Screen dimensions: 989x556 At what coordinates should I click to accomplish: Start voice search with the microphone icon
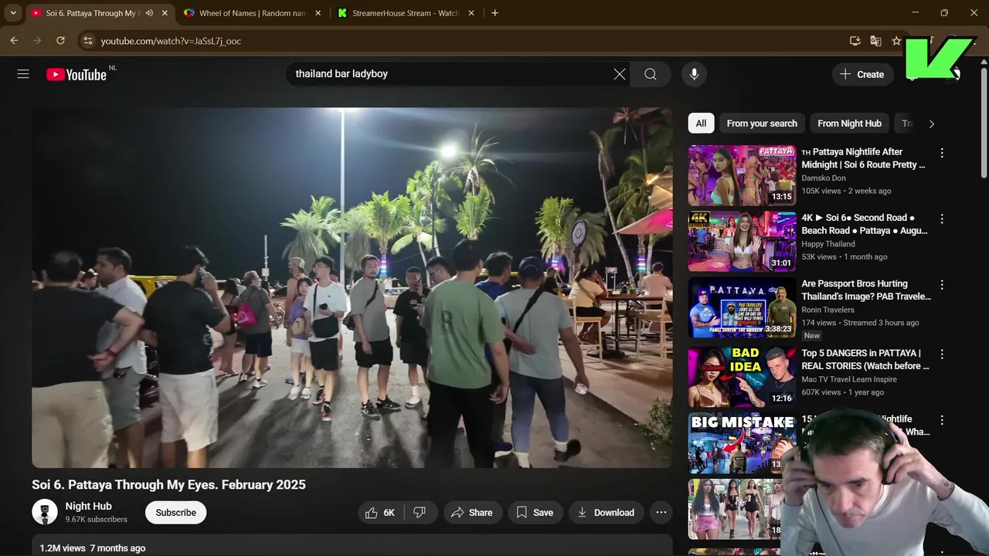tap(694, 74)
